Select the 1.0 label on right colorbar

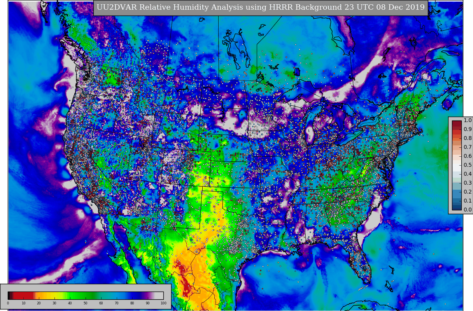[468, 121]
